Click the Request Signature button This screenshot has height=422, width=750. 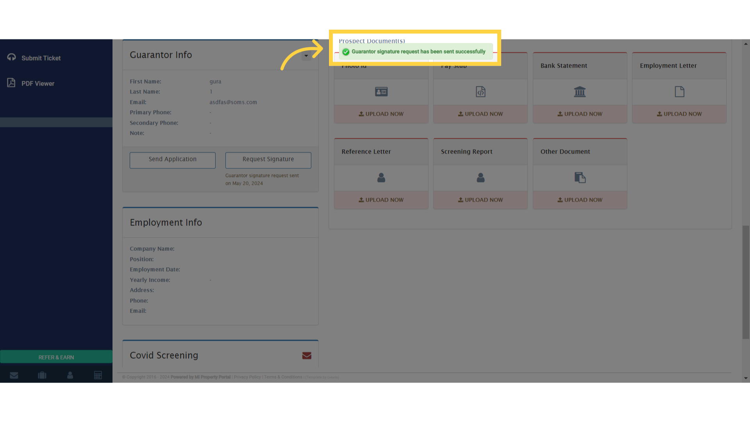coord(268,160)
